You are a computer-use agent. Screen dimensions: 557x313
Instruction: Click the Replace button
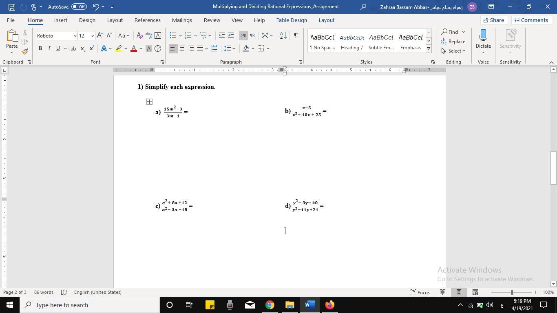click(453, 42)
